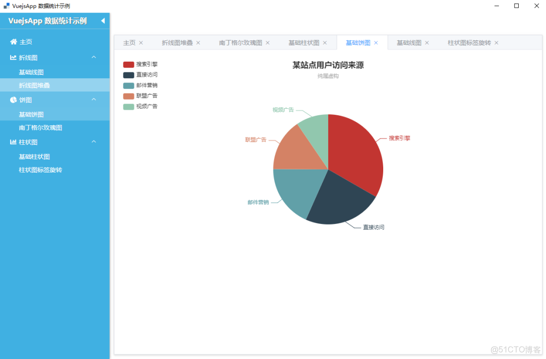This screenshot has width=546, height=359.
Task: Collapse the sidebar using the arrow icon
Action: [103, 21]
